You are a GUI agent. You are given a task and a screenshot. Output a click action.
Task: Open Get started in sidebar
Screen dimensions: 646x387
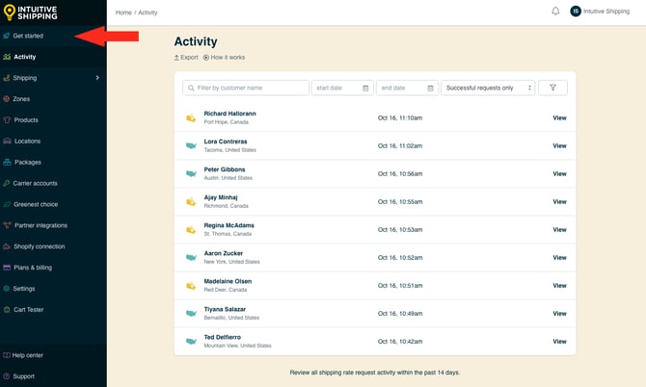click(28, 36)
